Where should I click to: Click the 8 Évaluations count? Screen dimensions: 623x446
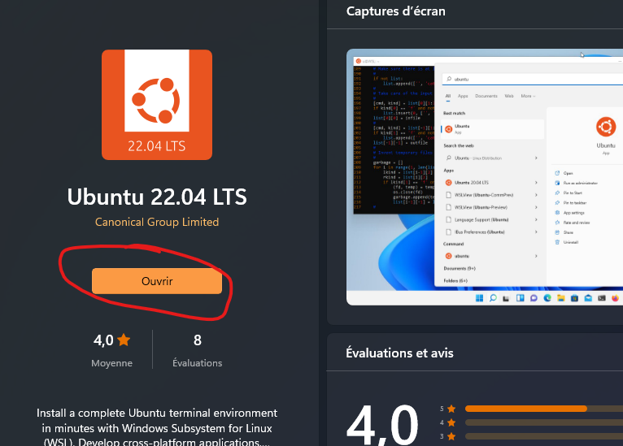pyautogui.click(x=197, y=340)
